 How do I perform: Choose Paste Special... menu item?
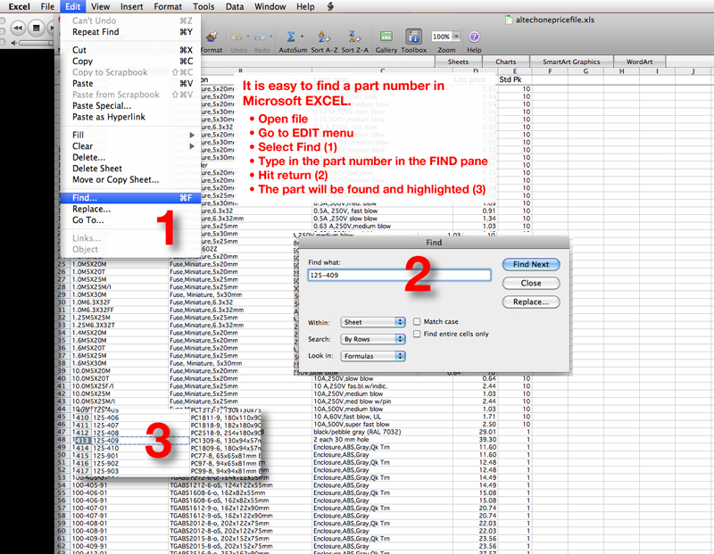coord(130,105)
